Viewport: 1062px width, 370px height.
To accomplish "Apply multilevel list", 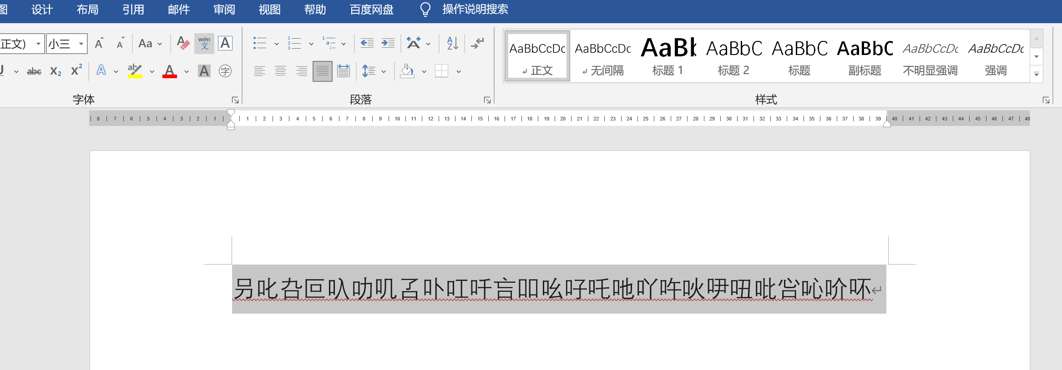I will (x=329, y=44).
